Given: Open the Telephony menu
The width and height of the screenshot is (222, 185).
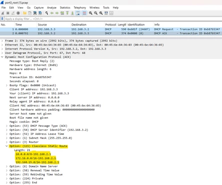Looking at the screenshot, I should pos(80,8).
